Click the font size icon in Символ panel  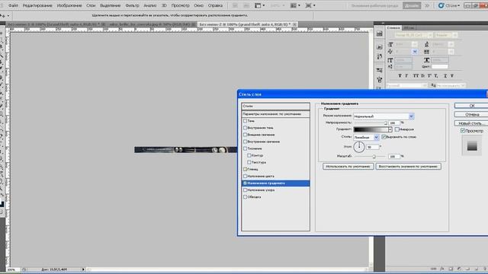[x=390, y=44]
